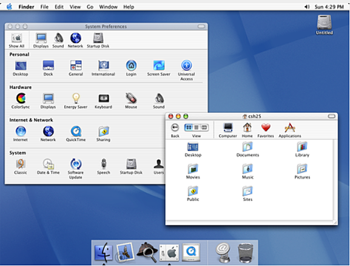Open Desktop preferences pane in System Preferences
The width and height of the screenshot is (350, 266).
[x=21, y=68]
